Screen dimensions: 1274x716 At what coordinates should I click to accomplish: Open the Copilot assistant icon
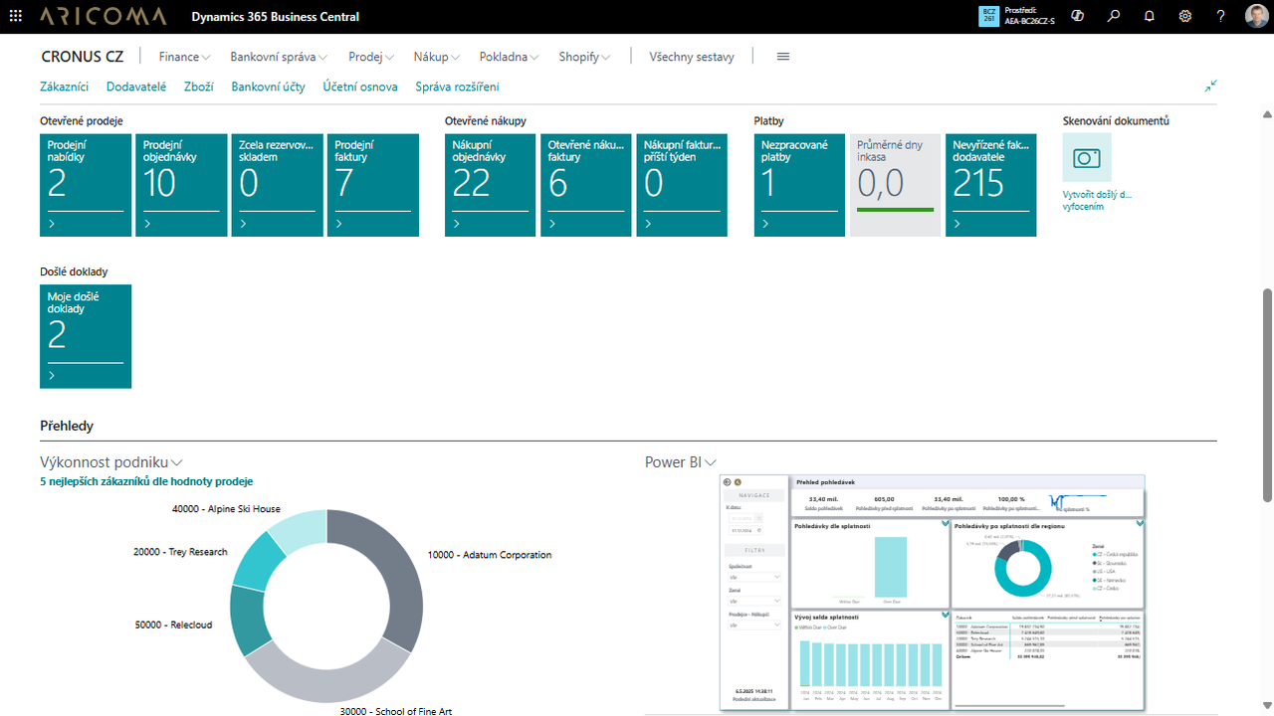pos(1077,16)
